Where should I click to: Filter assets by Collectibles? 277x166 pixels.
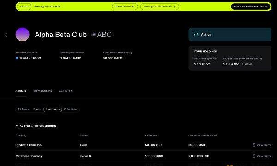click(71, 109)
